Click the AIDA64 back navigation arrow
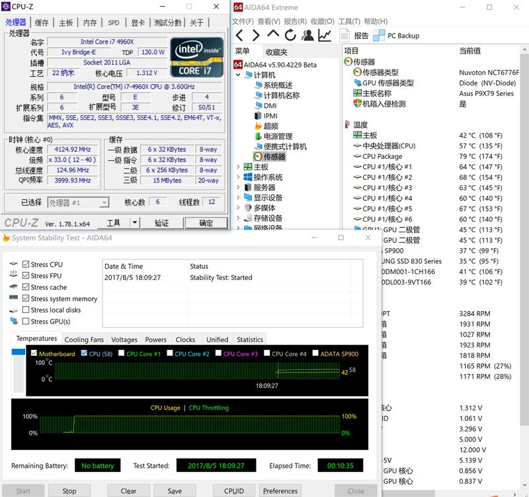Screen dimensions: 529x497 pyautogui.click(x=239, y=35)
